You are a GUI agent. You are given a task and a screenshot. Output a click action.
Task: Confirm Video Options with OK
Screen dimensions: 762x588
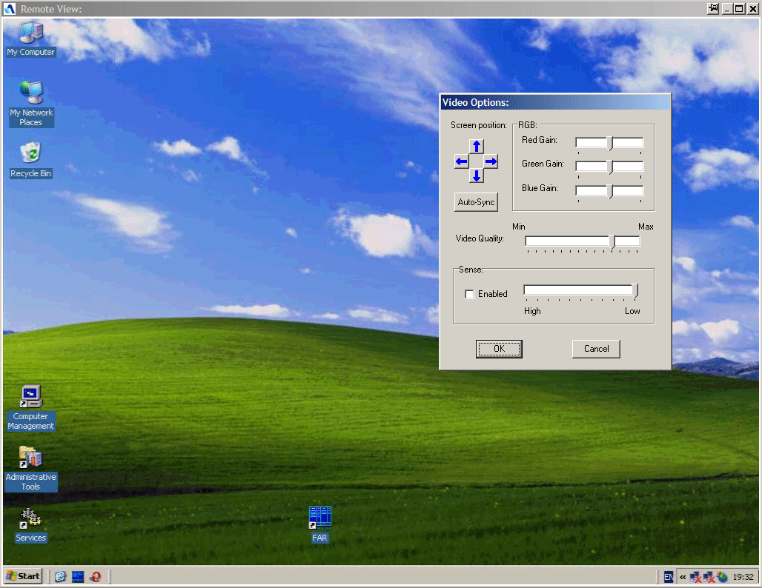coord(499,349)
